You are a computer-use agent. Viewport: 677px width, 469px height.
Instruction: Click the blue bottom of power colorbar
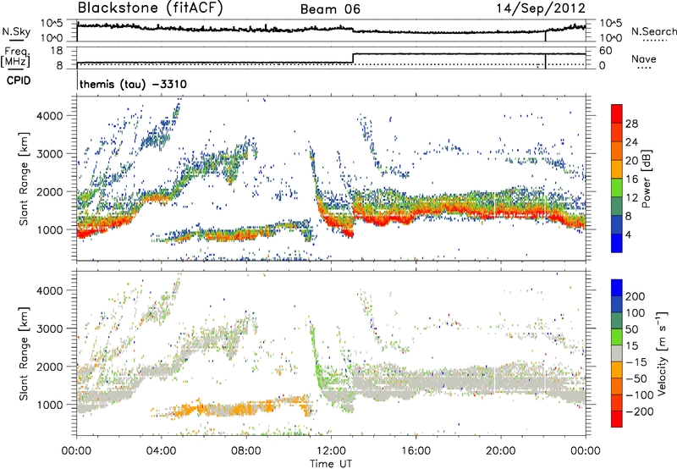pos(617,243)
